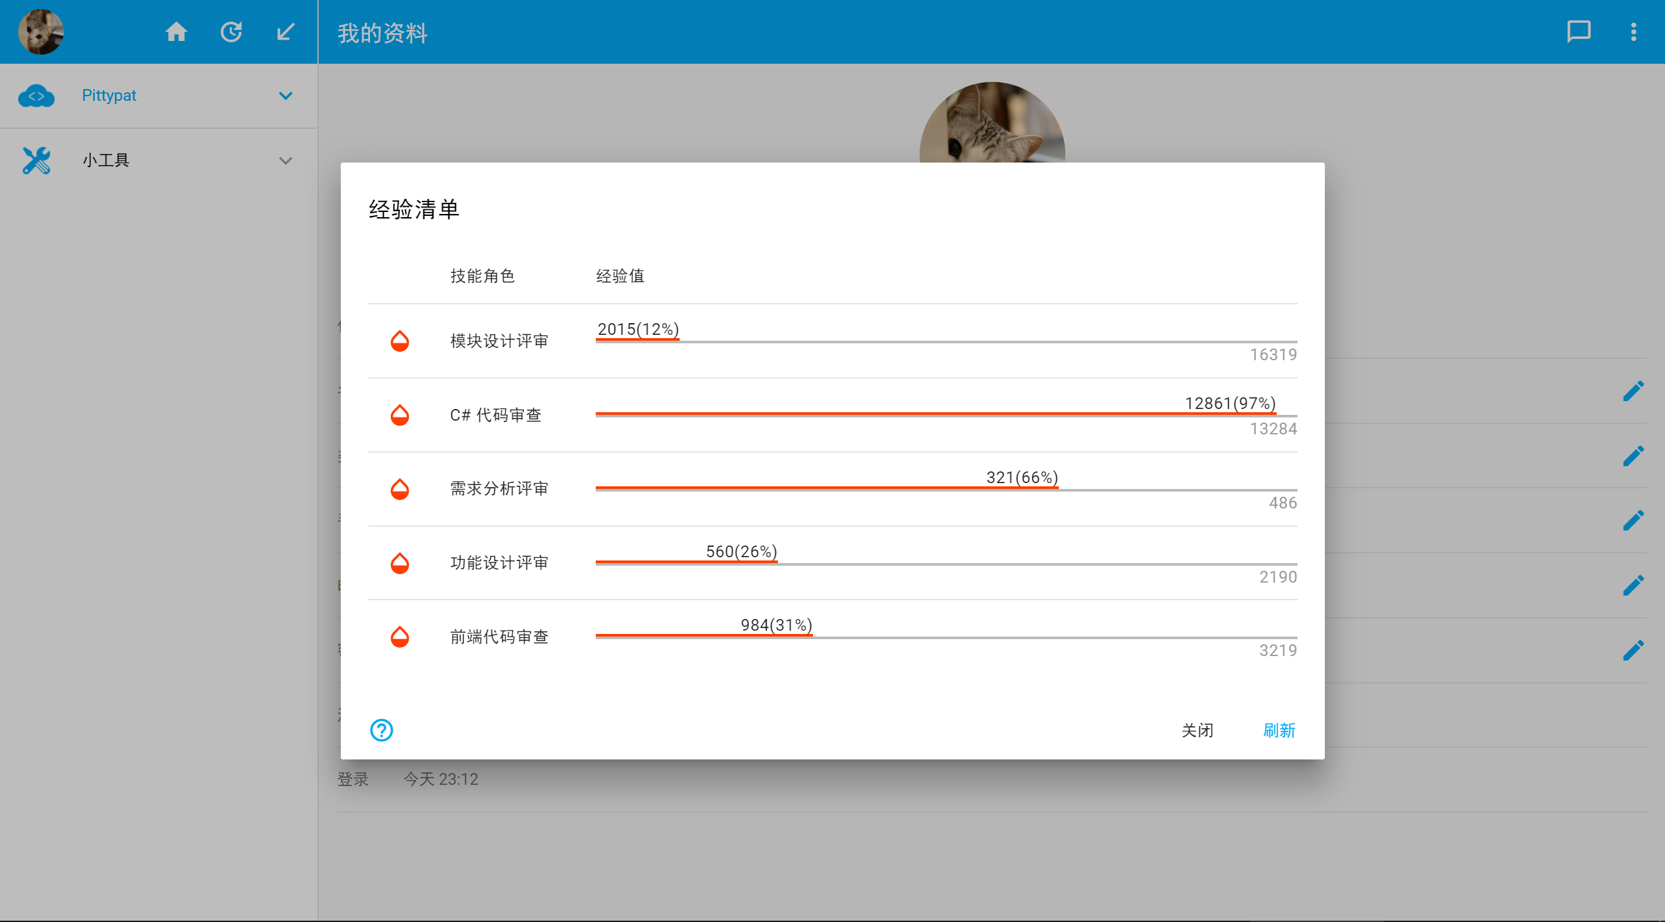Image resolution: width=1665 pixels, height=922 pixels.
Task: Click the droplet icon beside C# 代码审查
Action: click(400, 415)
